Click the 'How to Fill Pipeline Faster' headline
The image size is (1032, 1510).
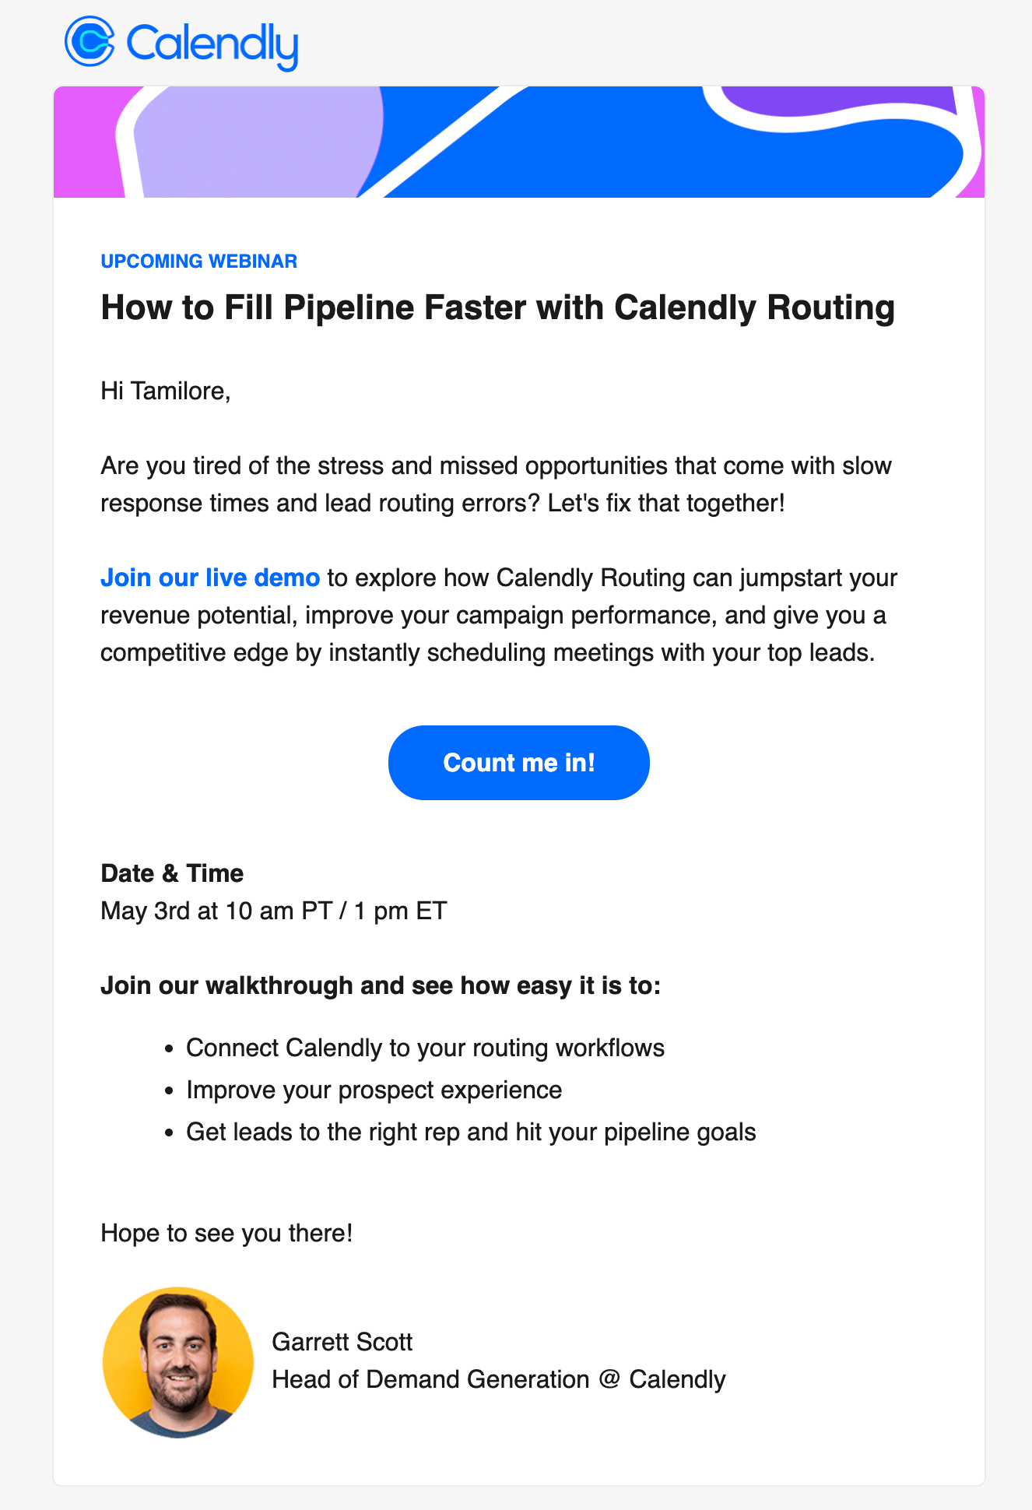tap(497, 307)
